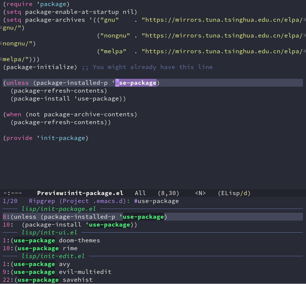Click the 1/20 candidate counter
This screenshot has height=284, width=306.
10,201
